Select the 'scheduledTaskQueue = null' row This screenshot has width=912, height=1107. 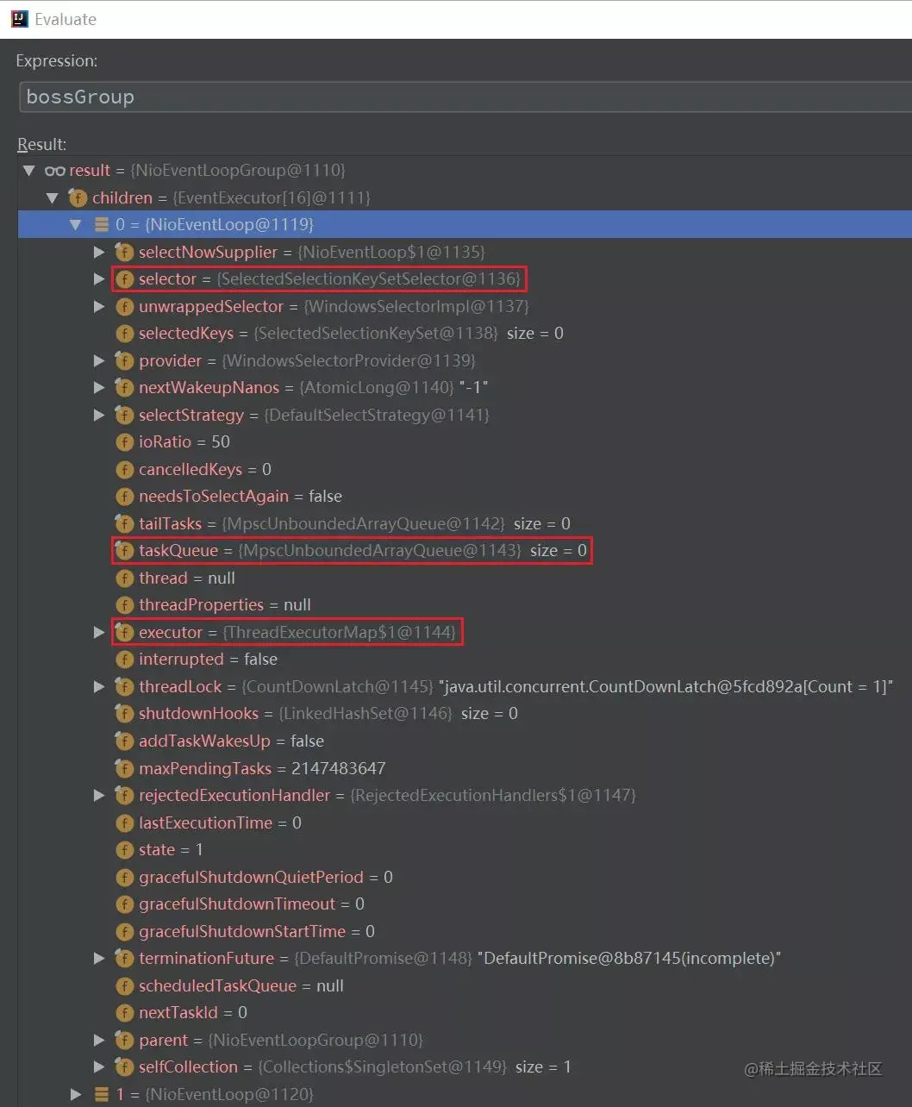[241, 986]
